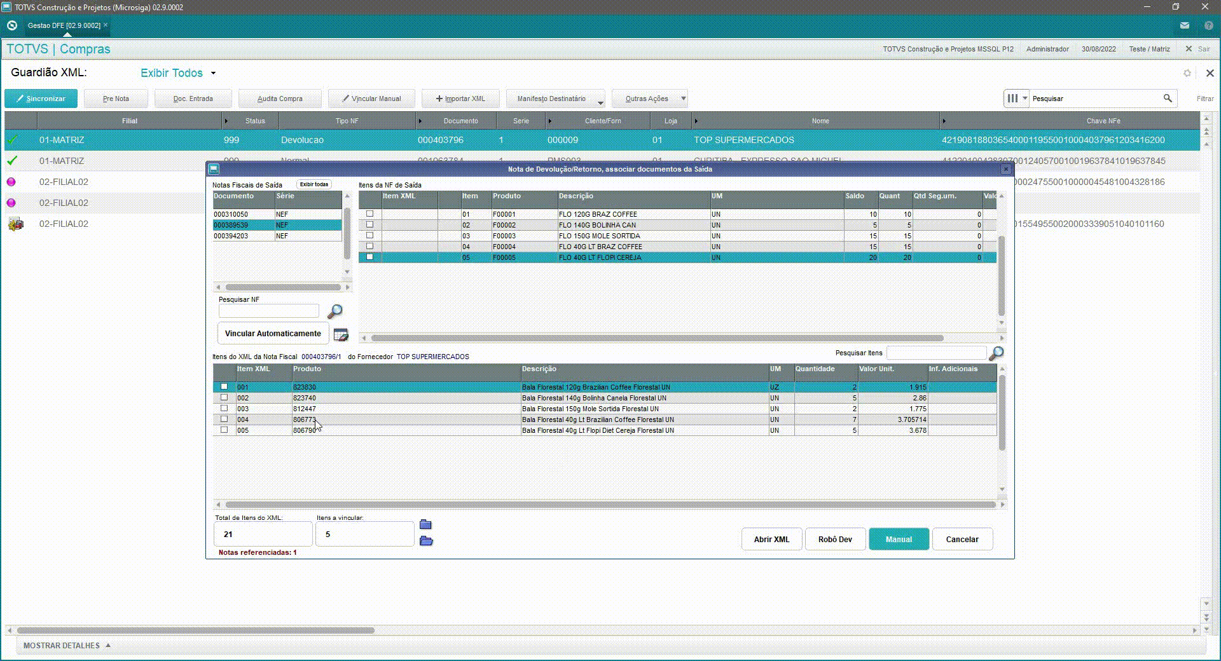This screenshot has width=1221, height=661.
Task: Click the Manual button
Action: 899,539
